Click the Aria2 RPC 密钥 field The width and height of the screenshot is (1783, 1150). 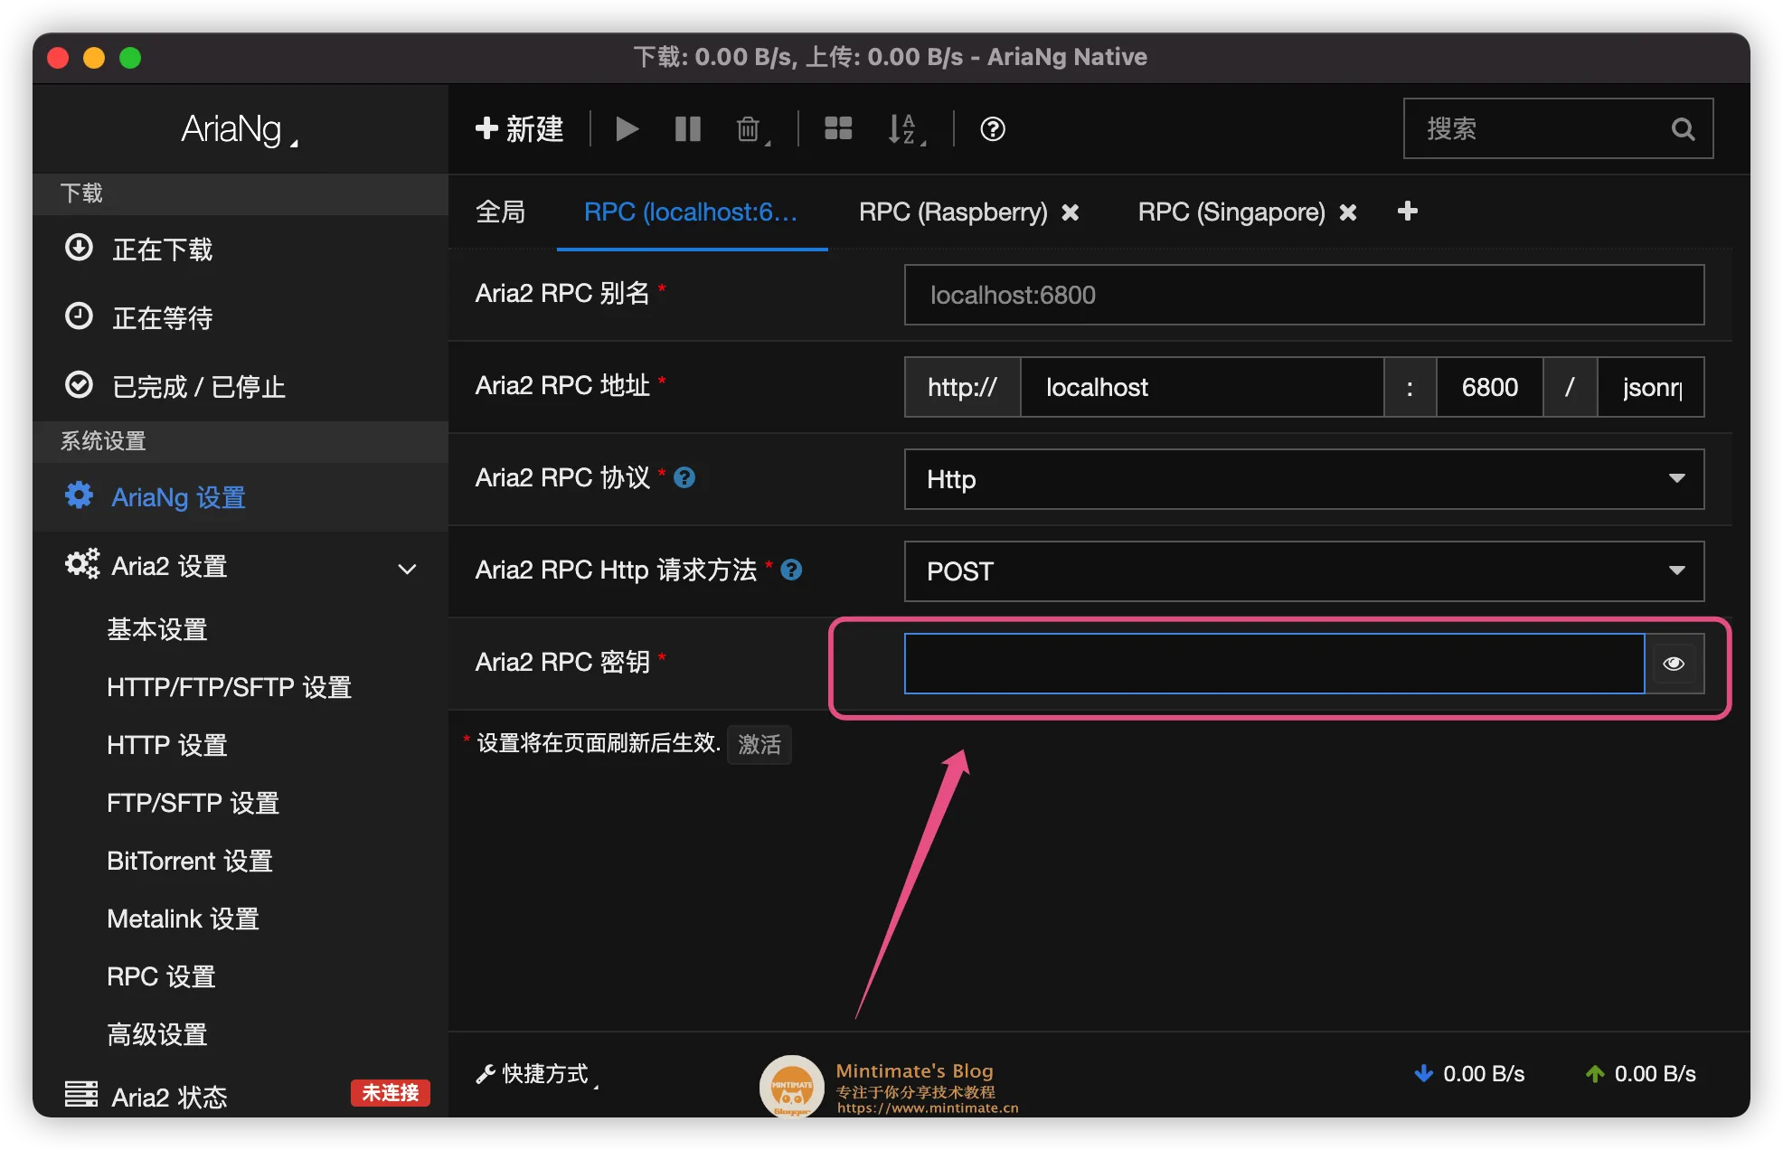(x=1274, y=664)
